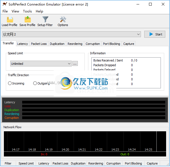Click the Corruption indicator bar
The image size is (170, 167).
(x=94, y=118)
